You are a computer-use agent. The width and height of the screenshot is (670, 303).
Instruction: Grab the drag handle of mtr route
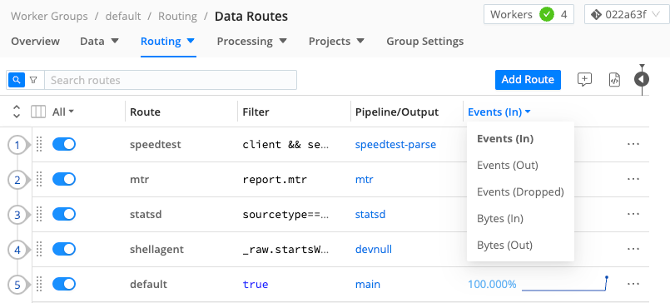[x=39, y=180]
